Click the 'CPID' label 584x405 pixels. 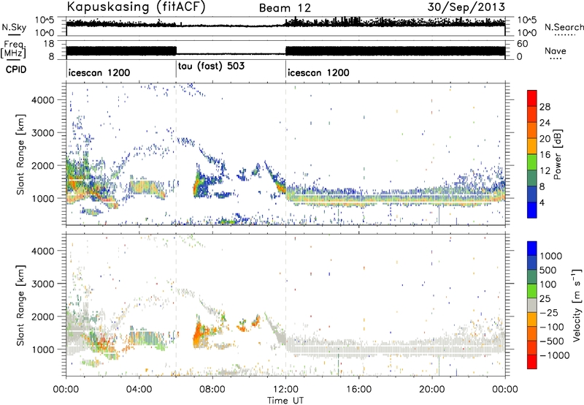pos(16,69)
